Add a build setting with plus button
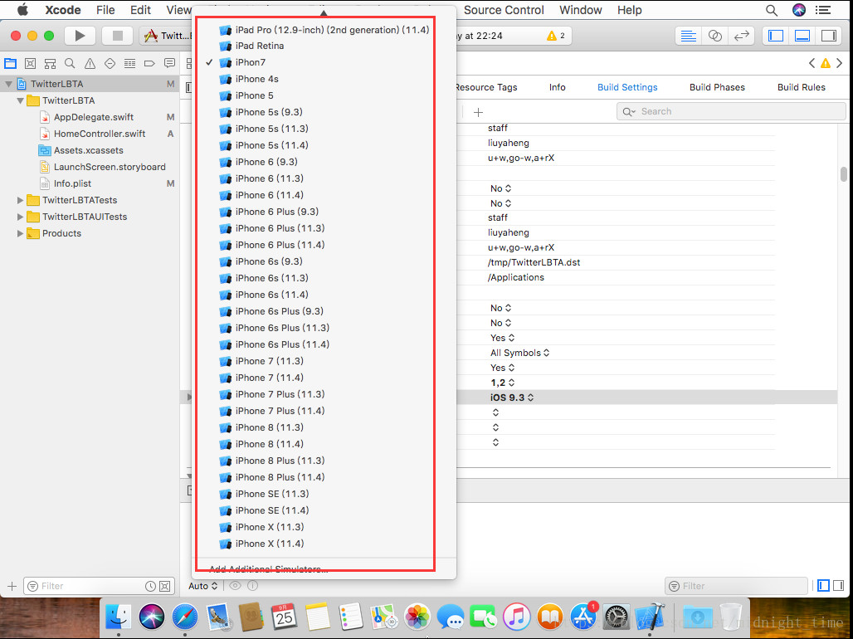This screenshot has height=639, width=853. (x=478, y=112)
